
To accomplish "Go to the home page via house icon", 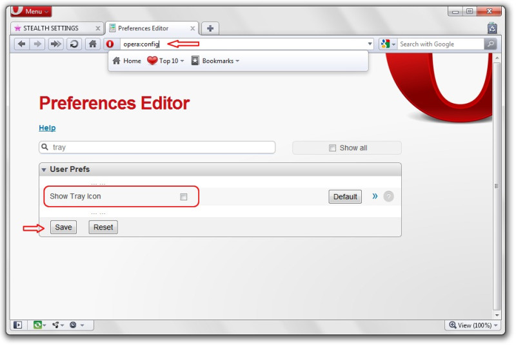I will [x=93, y=44].
